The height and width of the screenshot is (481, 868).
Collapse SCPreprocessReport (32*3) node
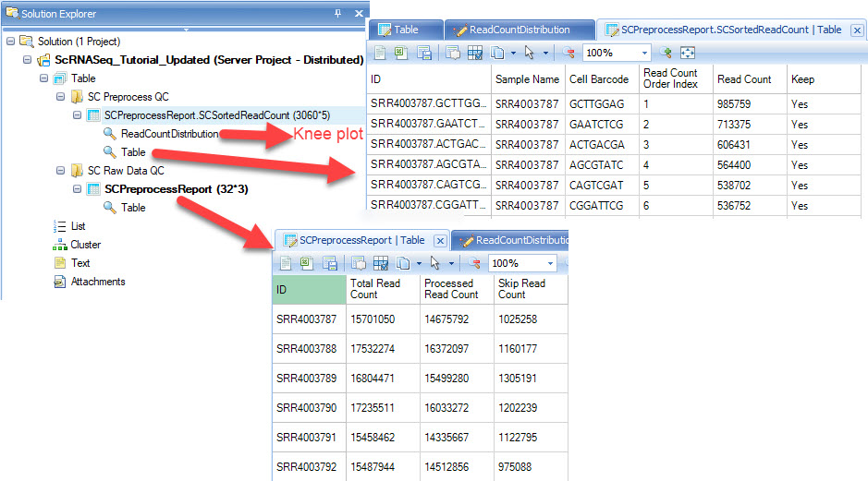coord(77,189)
